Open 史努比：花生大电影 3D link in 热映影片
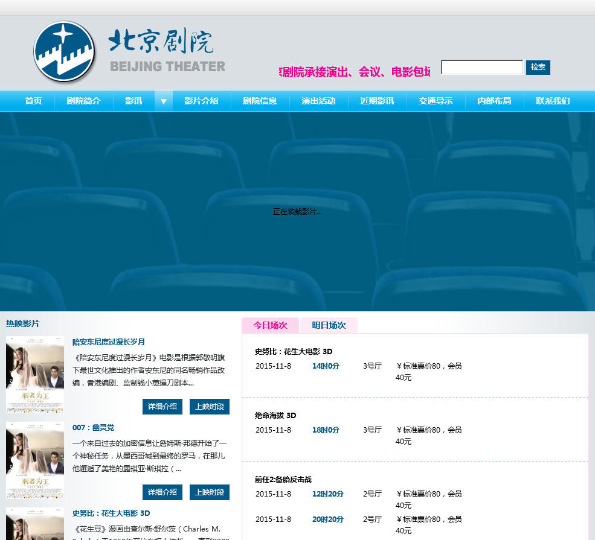 pos(111,513)
